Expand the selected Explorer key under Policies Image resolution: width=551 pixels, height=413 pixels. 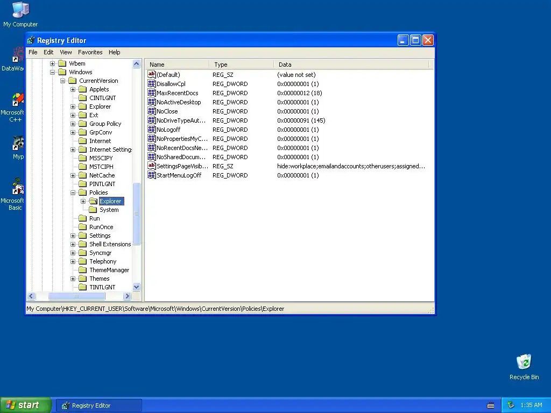pyautogui.click(x=83, y=201)
